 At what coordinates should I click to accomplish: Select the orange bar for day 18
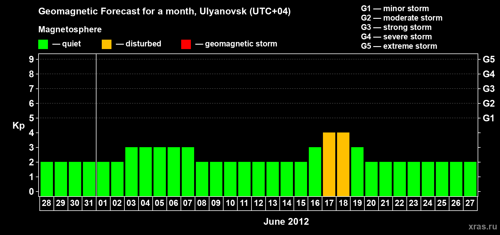coord(343,164)
